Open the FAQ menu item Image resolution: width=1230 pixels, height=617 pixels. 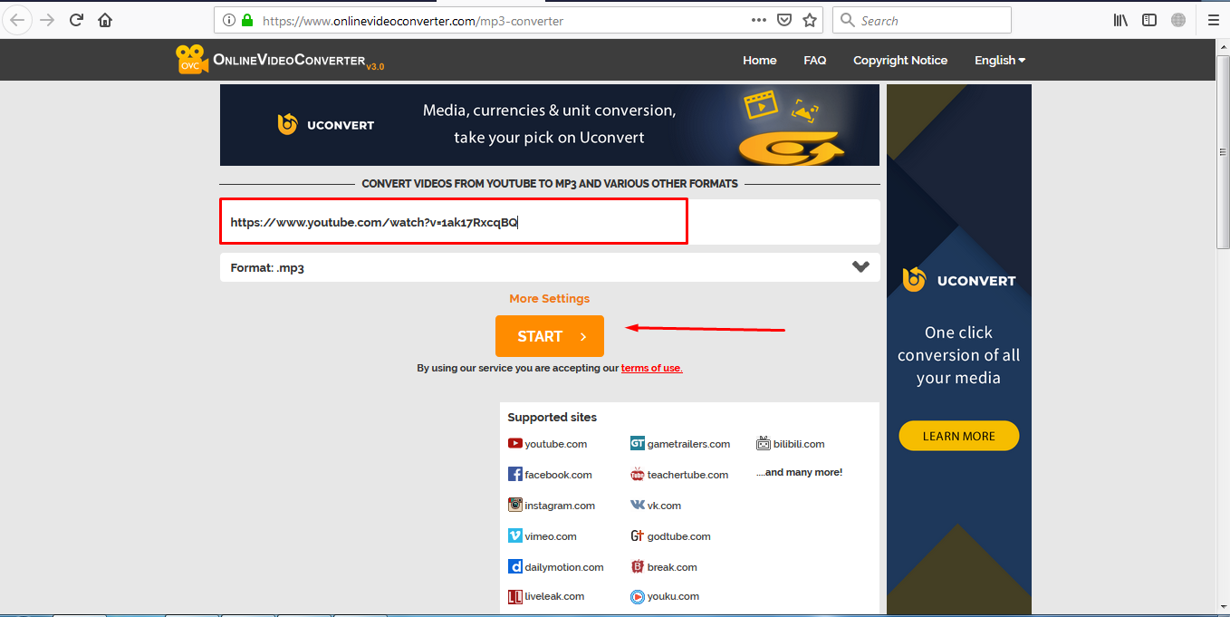(815, 60)
